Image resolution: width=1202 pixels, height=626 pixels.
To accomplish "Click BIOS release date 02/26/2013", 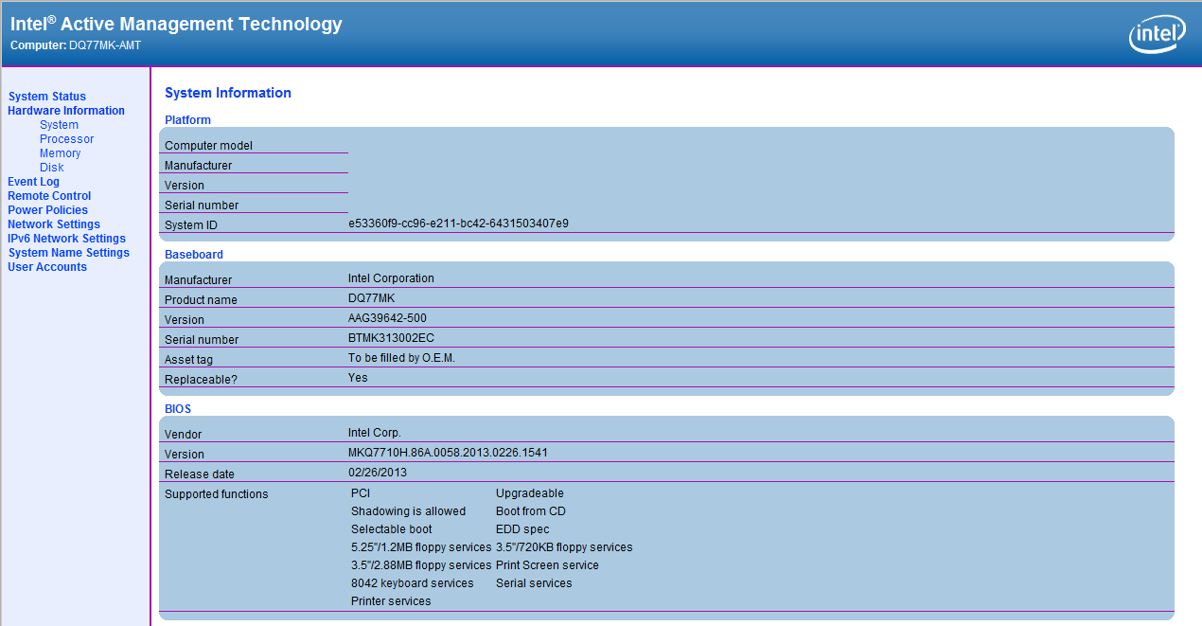I will (x=378, y=473).
